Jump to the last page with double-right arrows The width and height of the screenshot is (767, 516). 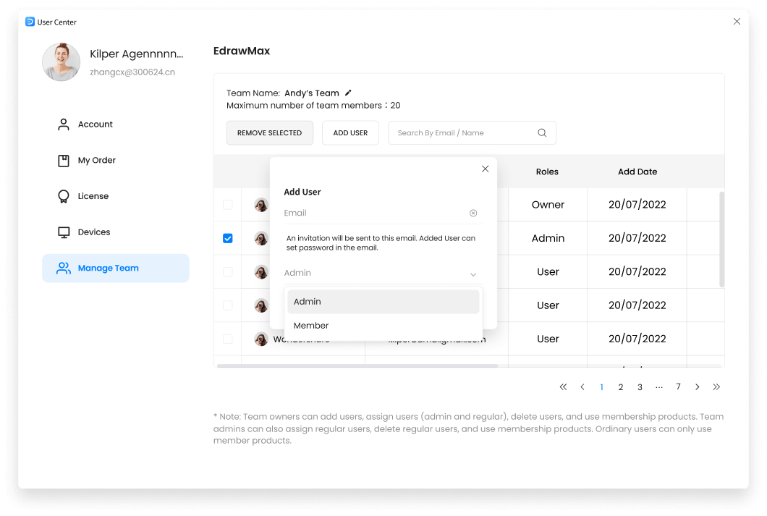[716, 387]
